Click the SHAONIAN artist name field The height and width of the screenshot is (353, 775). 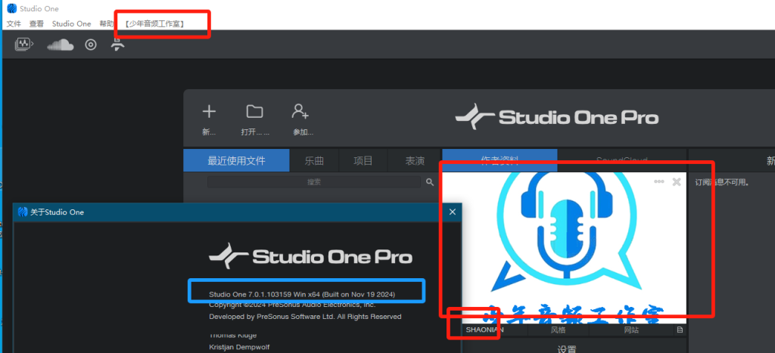(485, 330)
